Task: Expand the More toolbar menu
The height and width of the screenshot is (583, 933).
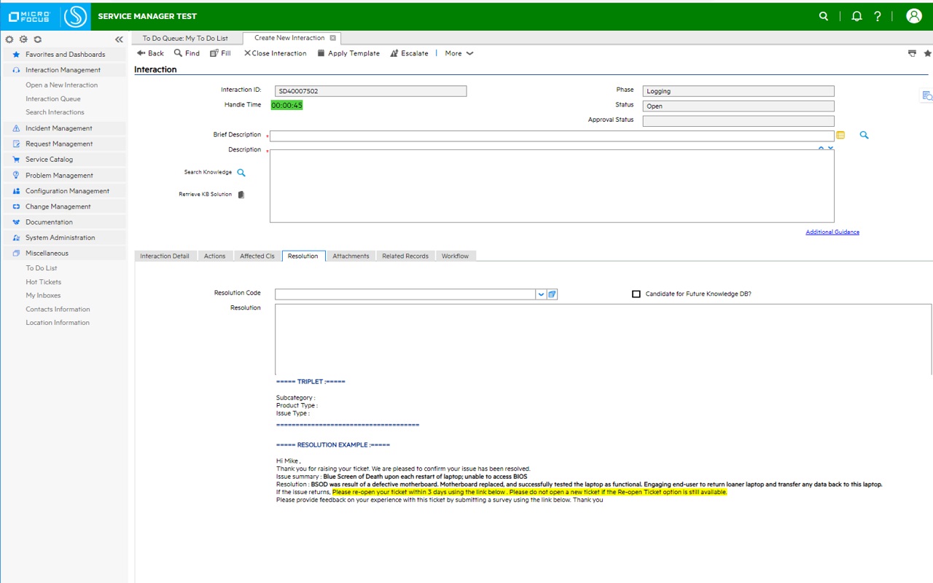Action: 459,53
